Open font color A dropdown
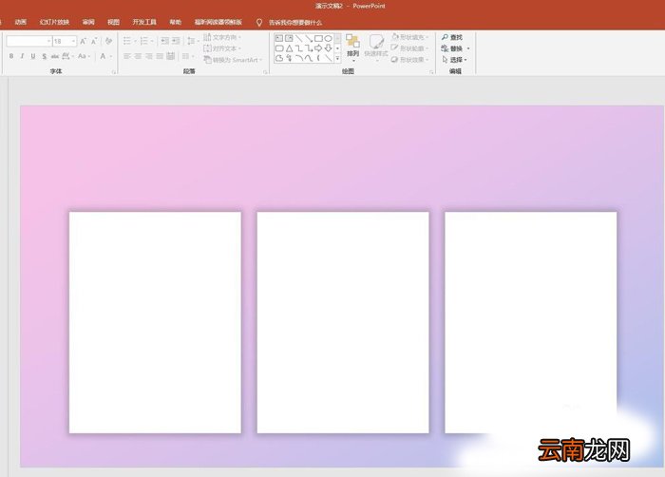Viewport: 665px width, 477px height. (x=105, y=56)
